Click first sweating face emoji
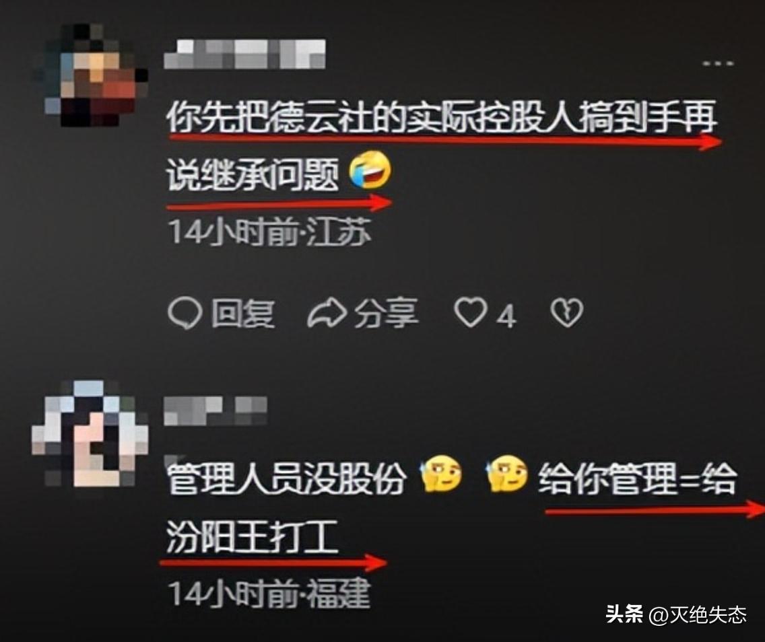 coord(440,473)
